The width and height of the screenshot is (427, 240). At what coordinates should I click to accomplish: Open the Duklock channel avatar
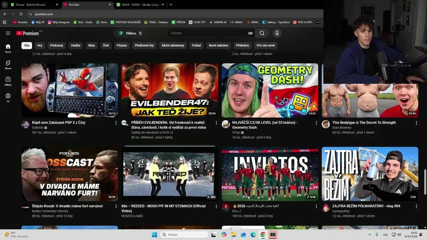[x=25, y=124]
